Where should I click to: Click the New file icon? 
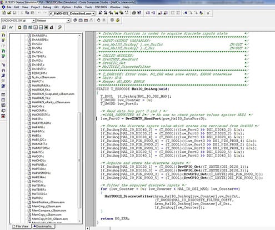(4, 13)
